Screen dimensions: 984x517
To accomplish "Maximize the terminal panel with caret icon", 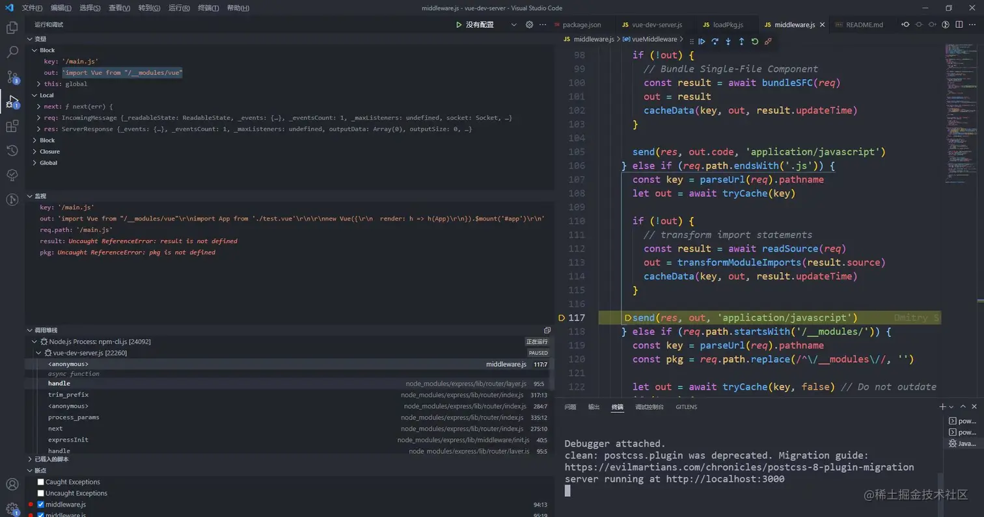I will point(964,406).
